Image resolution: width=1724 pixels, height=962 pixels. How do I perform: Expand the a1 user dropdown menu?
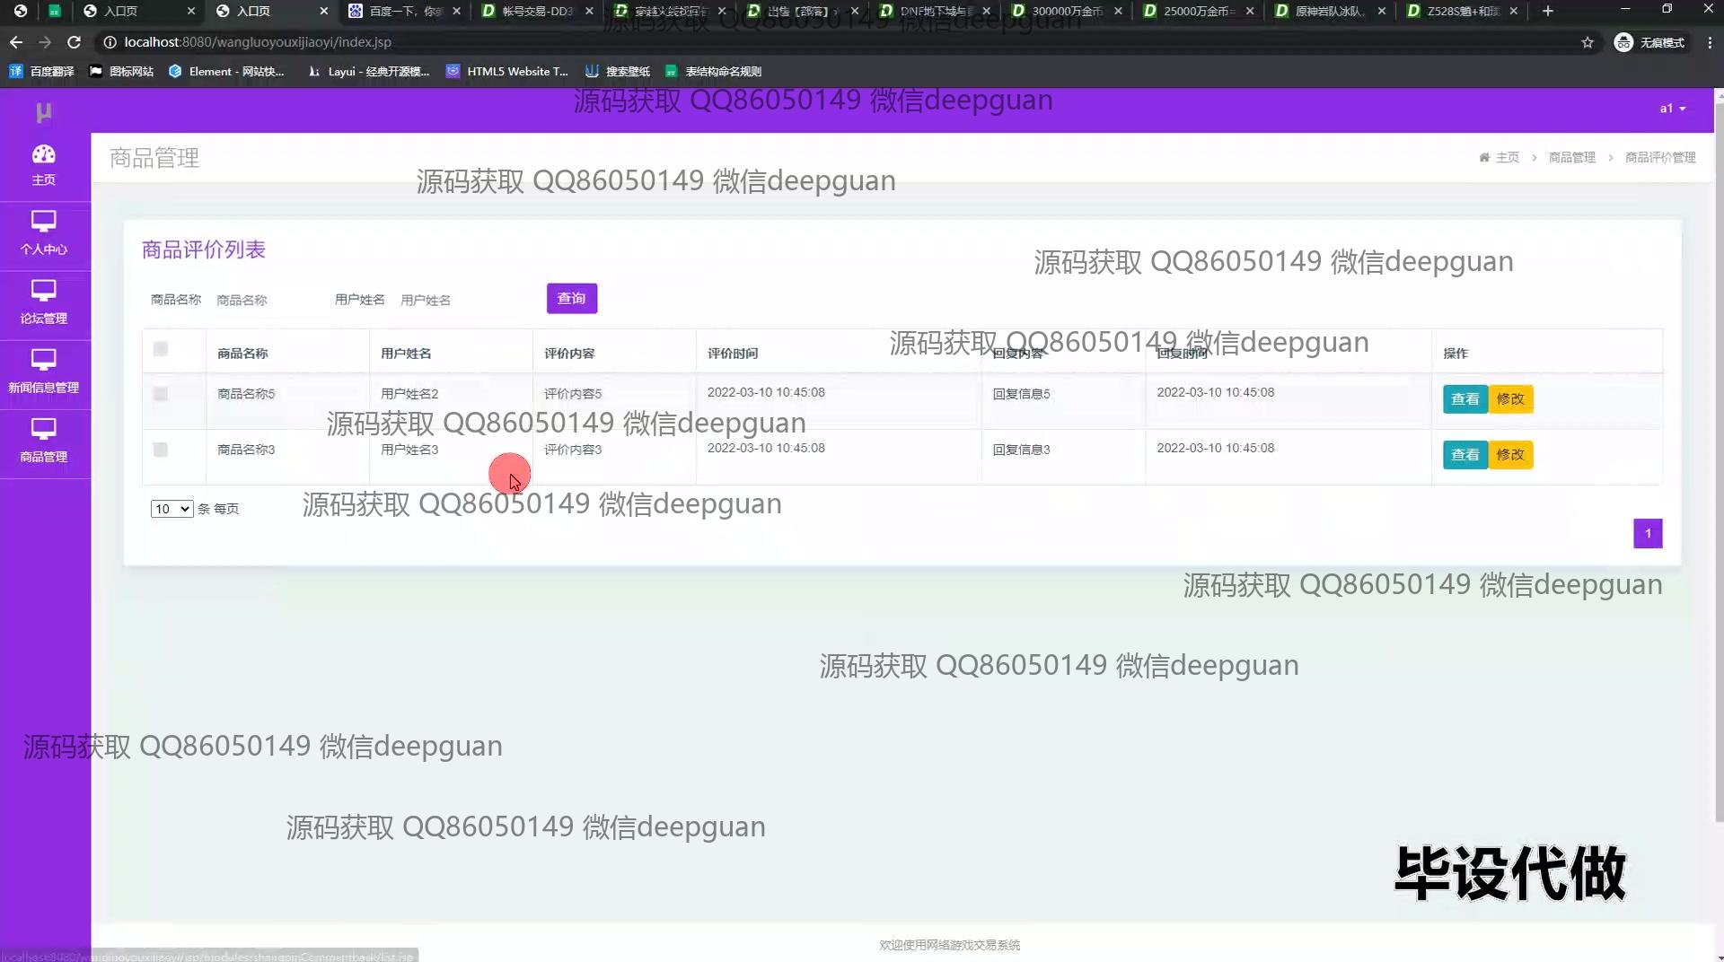(1672, 109)
